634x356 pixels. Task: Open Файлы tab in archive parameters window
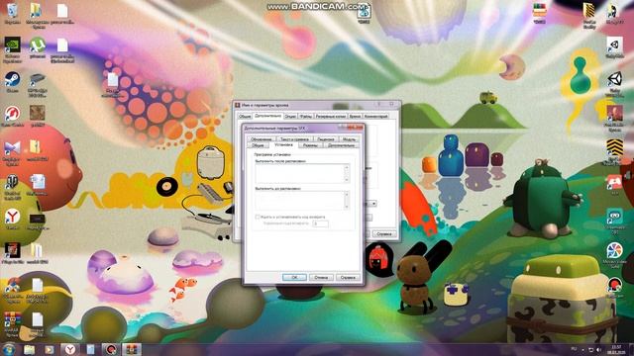306,117
